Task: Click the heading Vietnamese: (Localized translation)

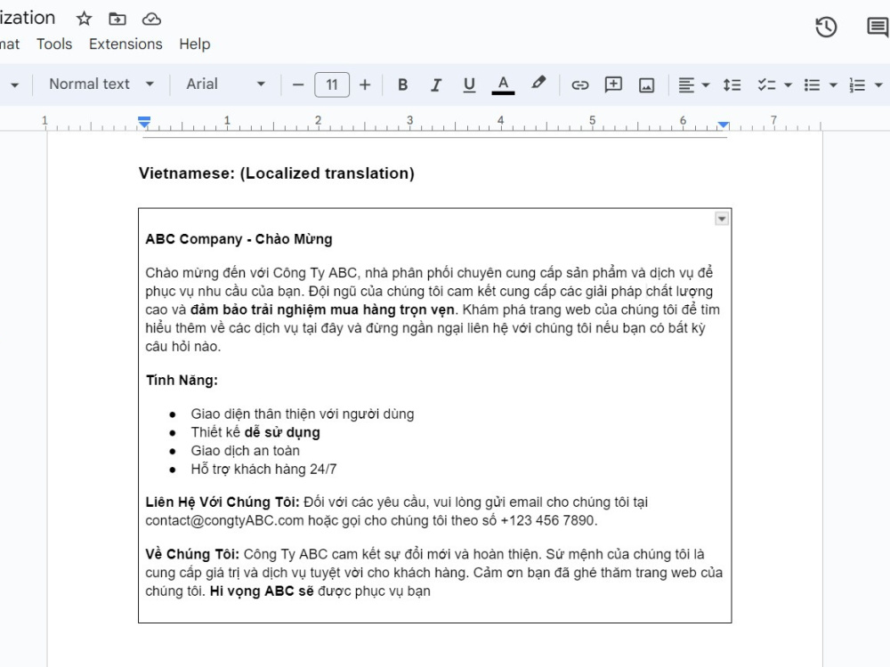Action: 277,173
